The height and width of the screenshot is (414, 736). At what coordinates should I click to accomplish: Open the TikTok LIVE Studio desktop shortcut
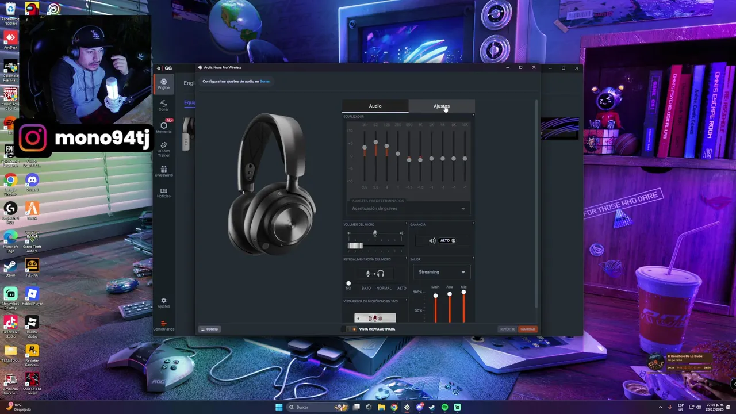(x=10, y=327)
